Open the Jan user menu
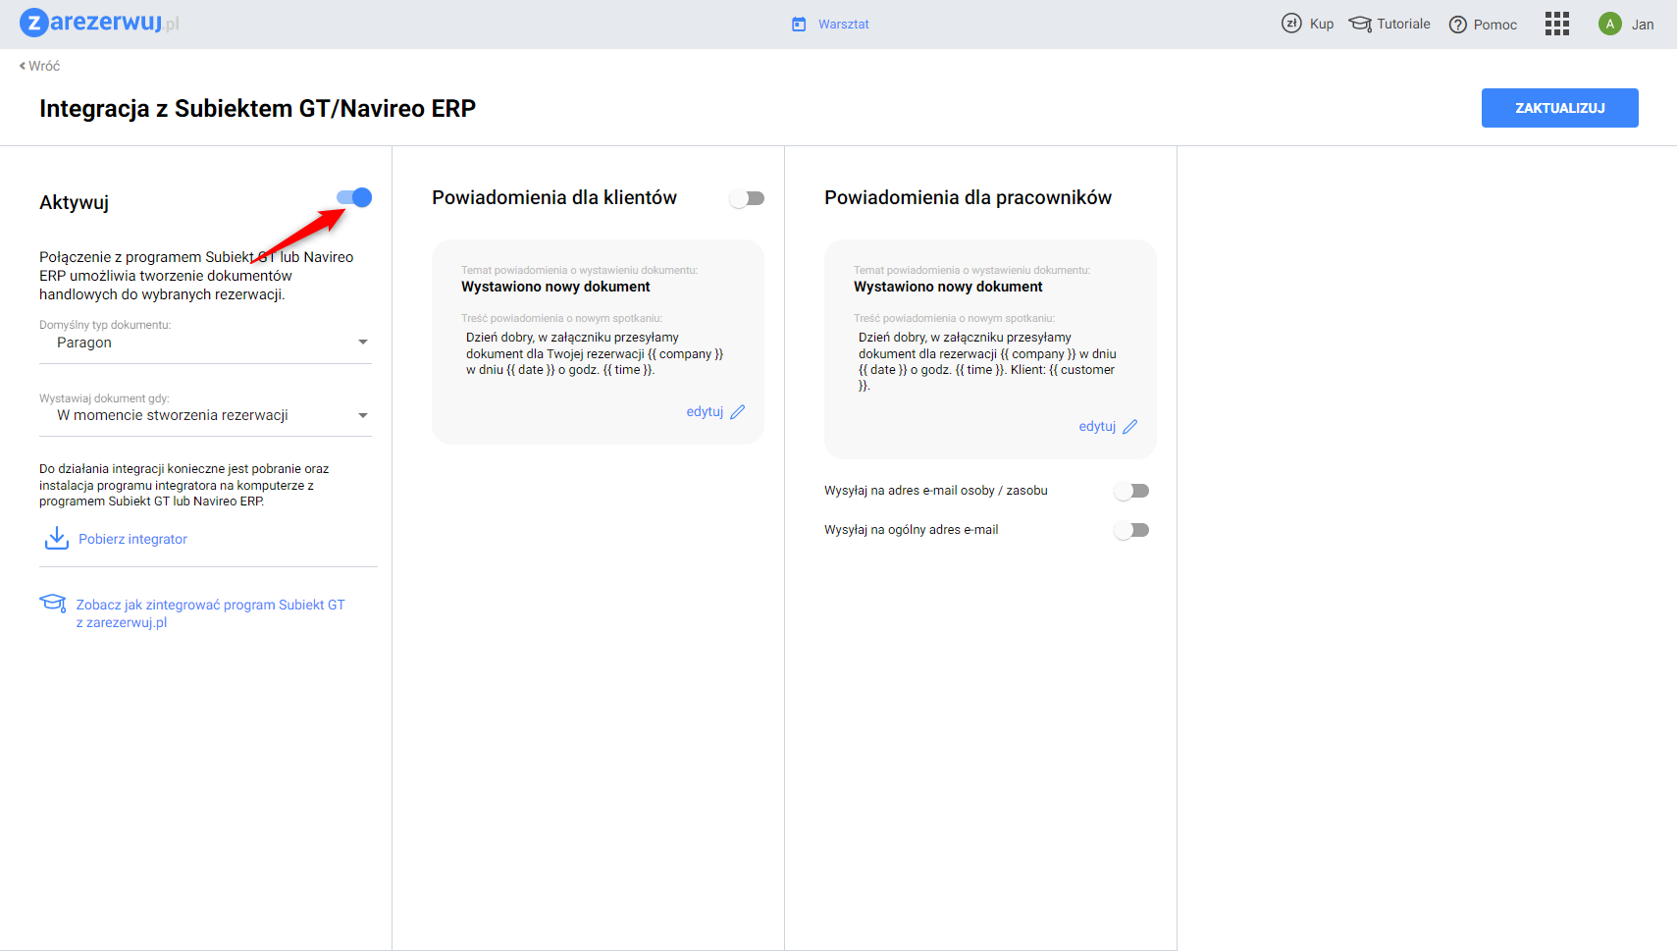Screen dimensions: 1677x951 1643,25
